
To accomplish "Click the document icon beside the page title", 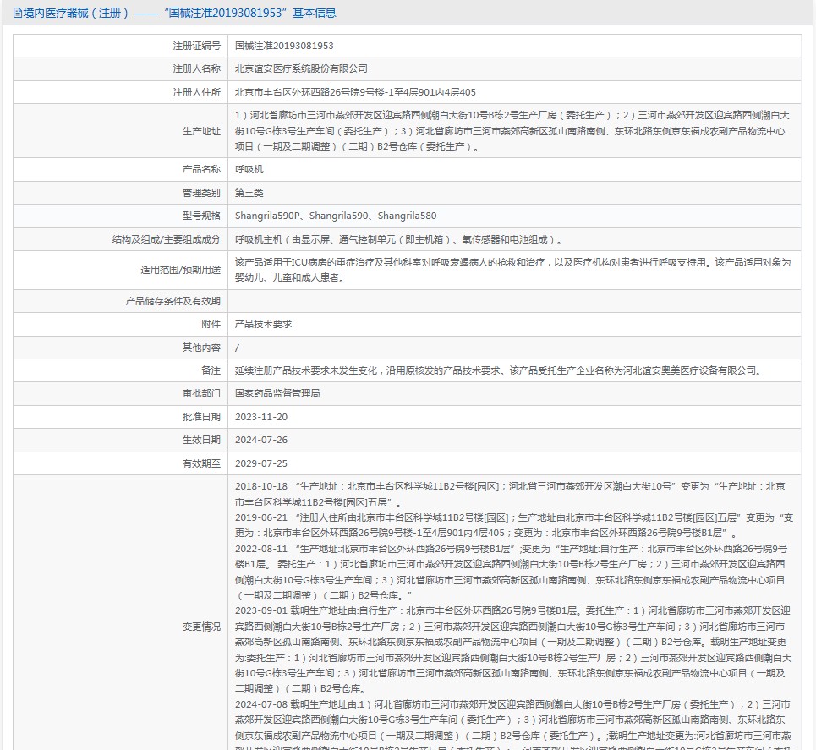I will [17, 13].
